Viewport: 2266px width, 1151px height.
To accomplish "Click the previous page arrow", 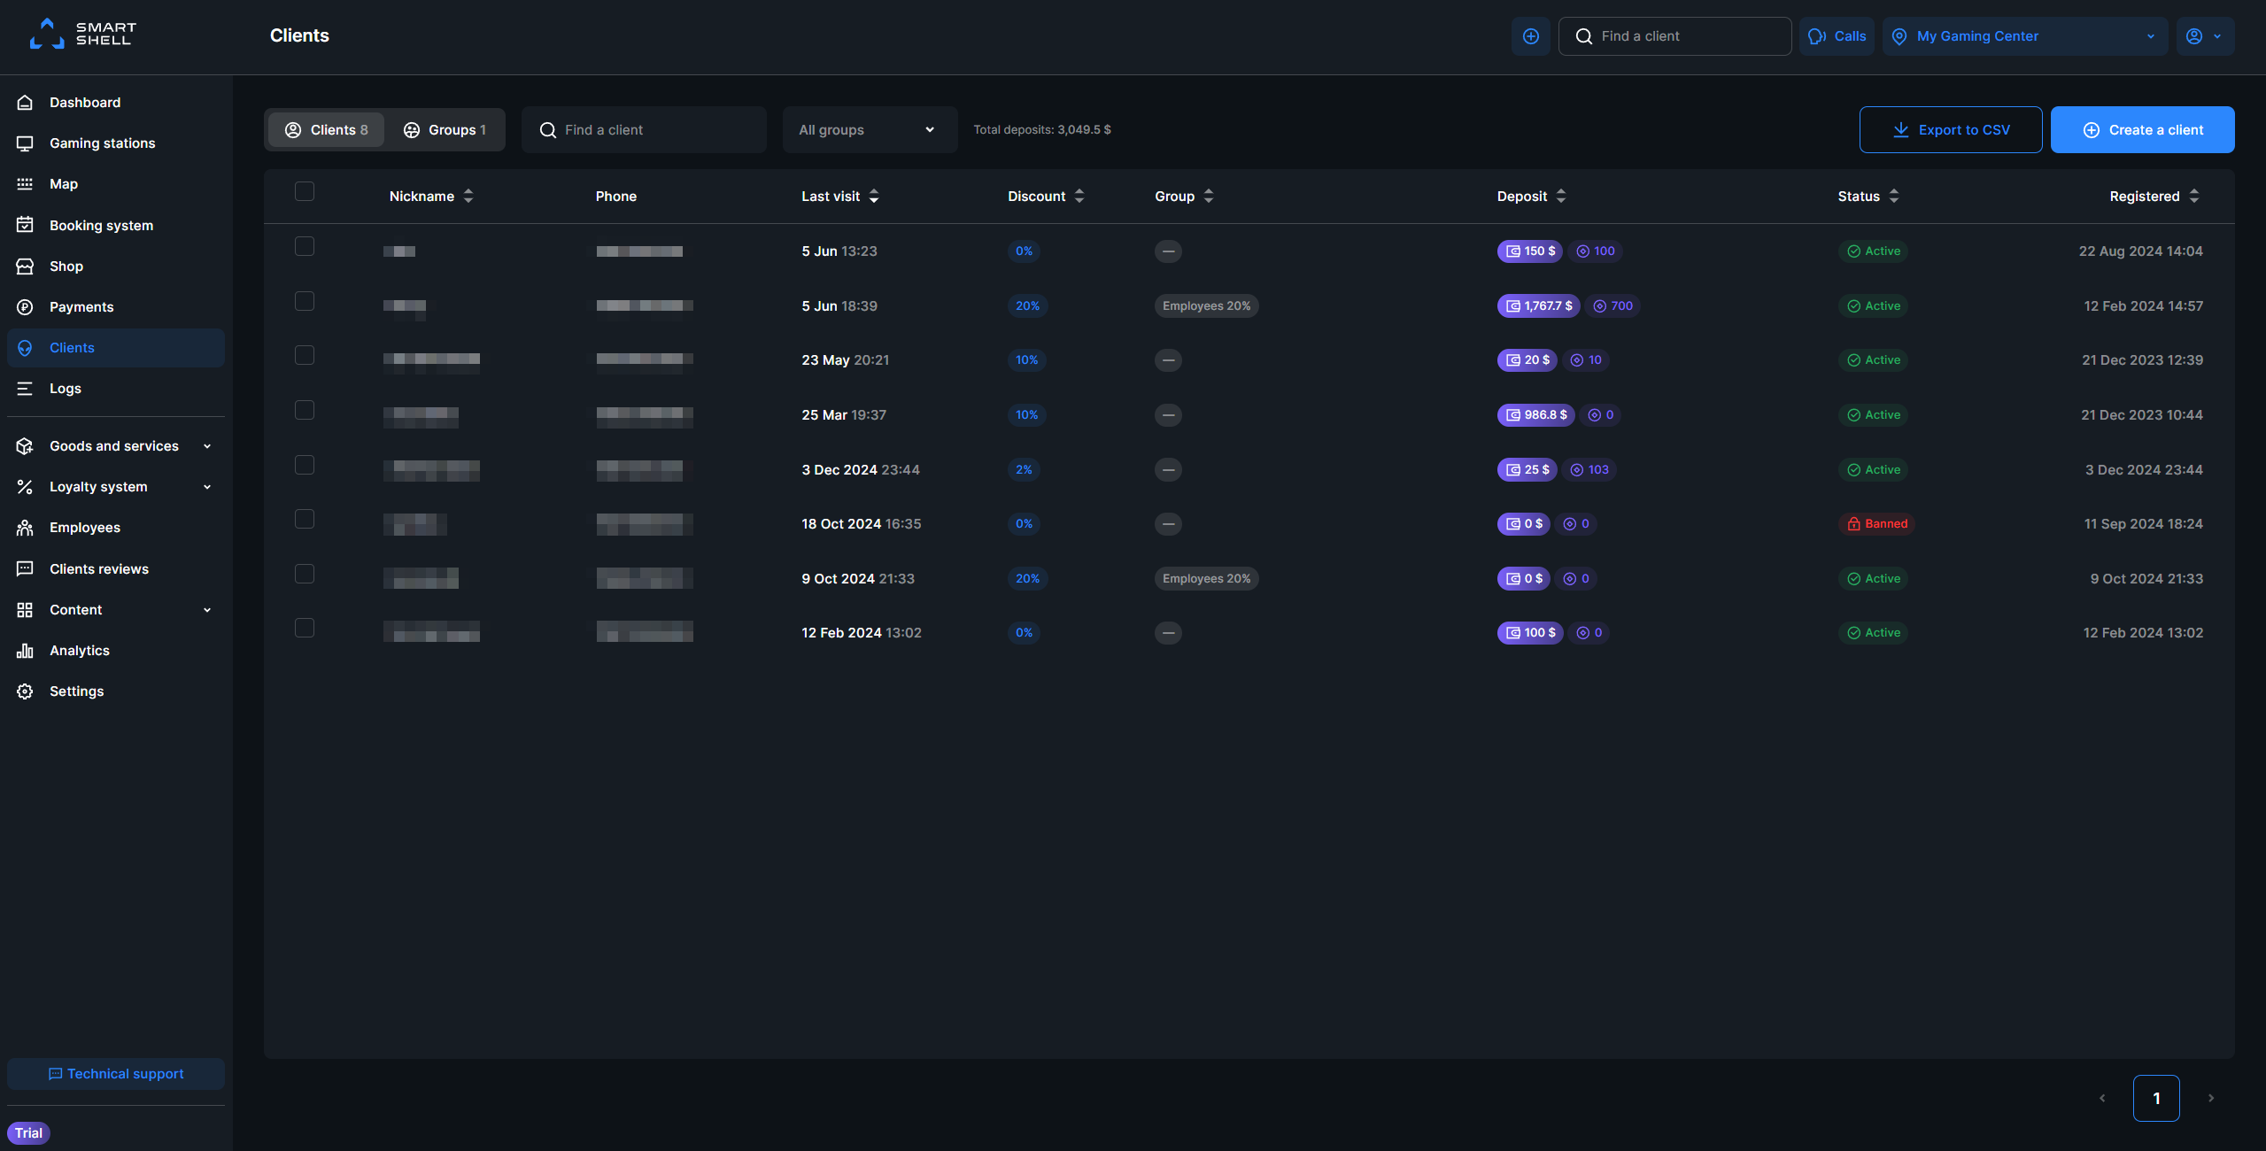I will coord(2102,1099).
